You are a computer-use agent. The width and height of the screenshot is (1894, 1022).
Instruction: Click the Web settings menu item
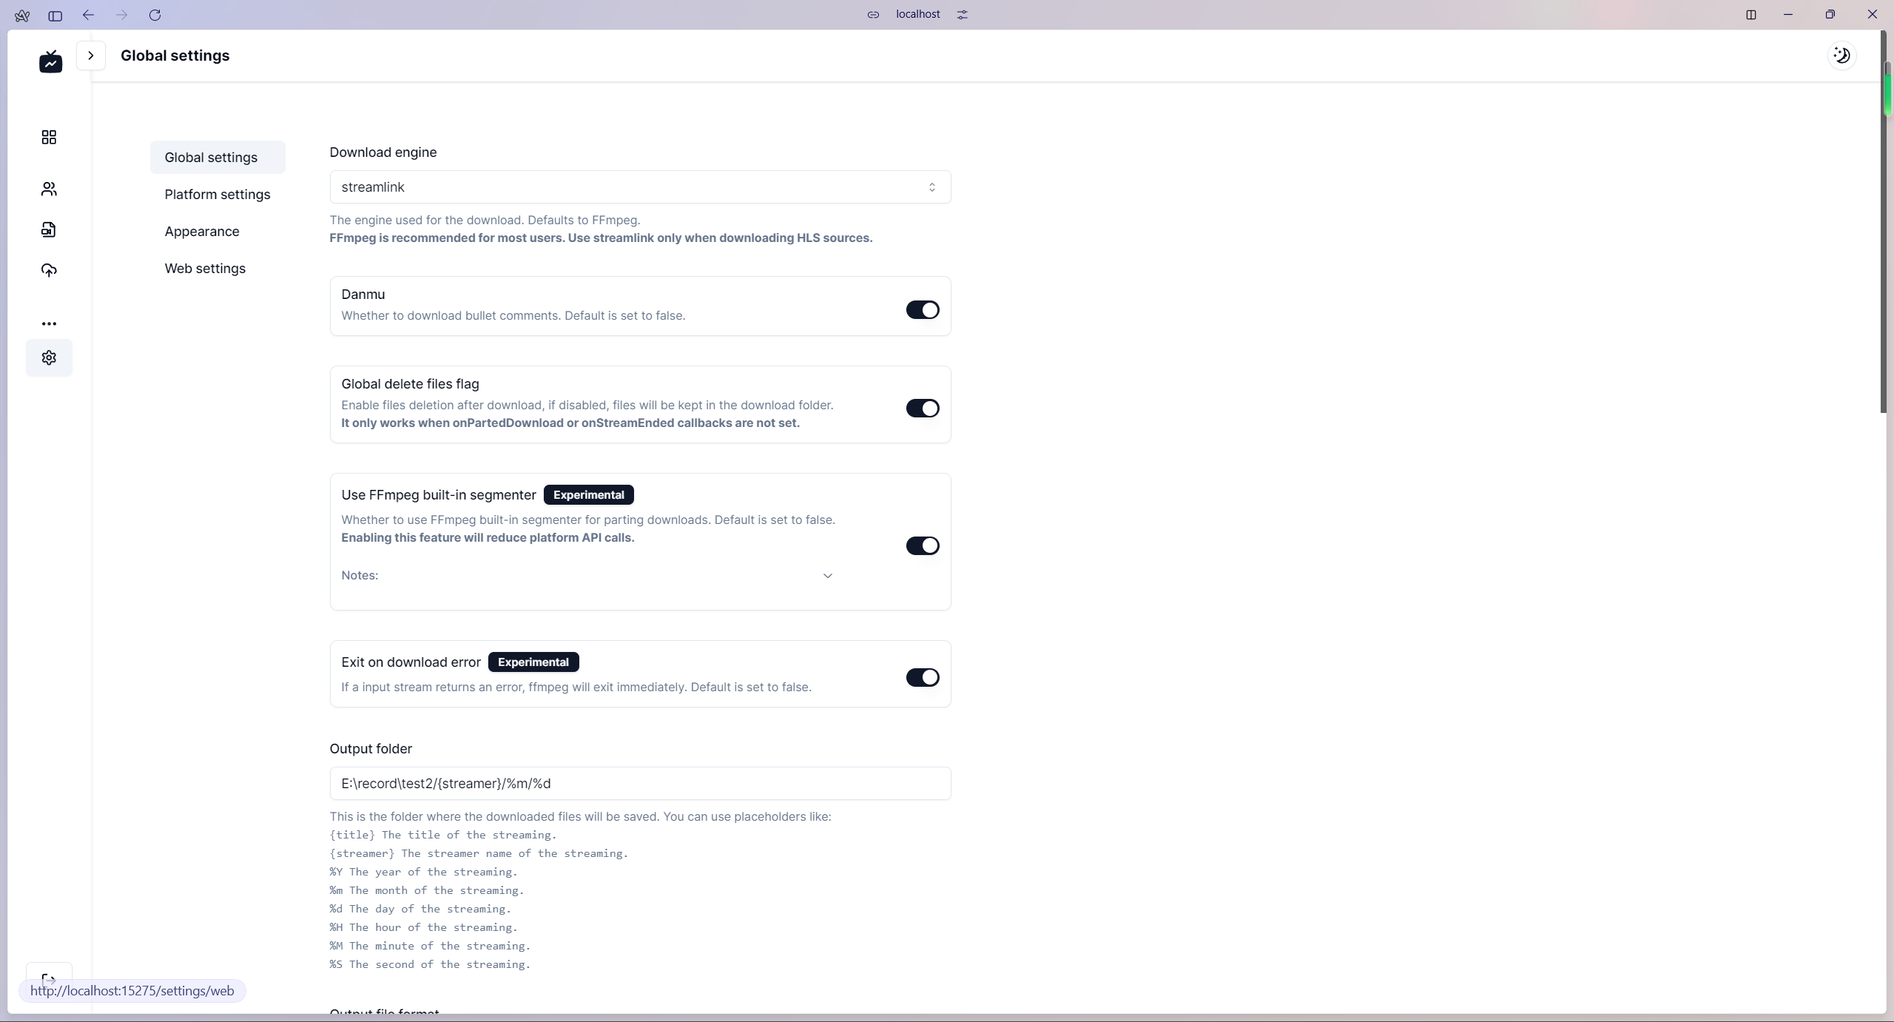pyautogui.click(x=205, y=268)
